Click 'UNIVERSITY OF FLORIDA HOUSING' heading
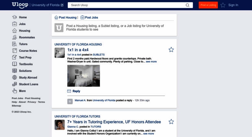Image resolution: width=252 pixels, height=137 pixels. tap(78, 44)
